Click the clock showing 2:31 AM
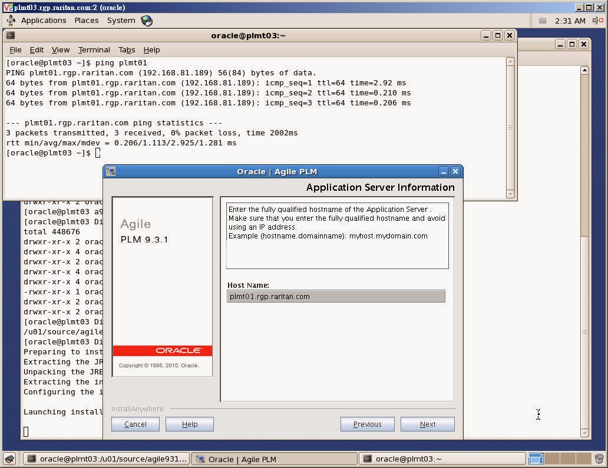 click(570, 21)
